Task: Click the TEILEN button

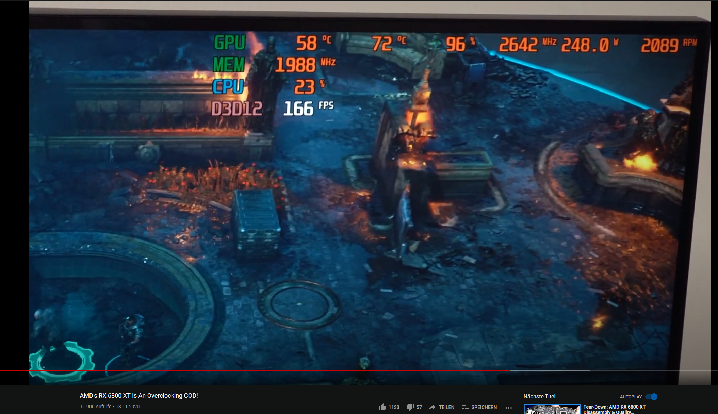Action: (446, 407)
